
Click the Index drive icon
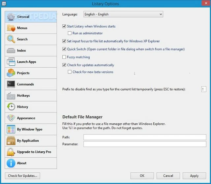pyautogui.click(x=11, y=50)
